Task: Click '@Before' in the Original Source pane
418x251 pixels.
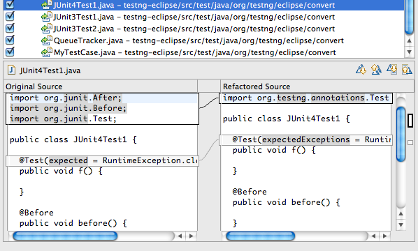Action: click(x=36, y=213)
